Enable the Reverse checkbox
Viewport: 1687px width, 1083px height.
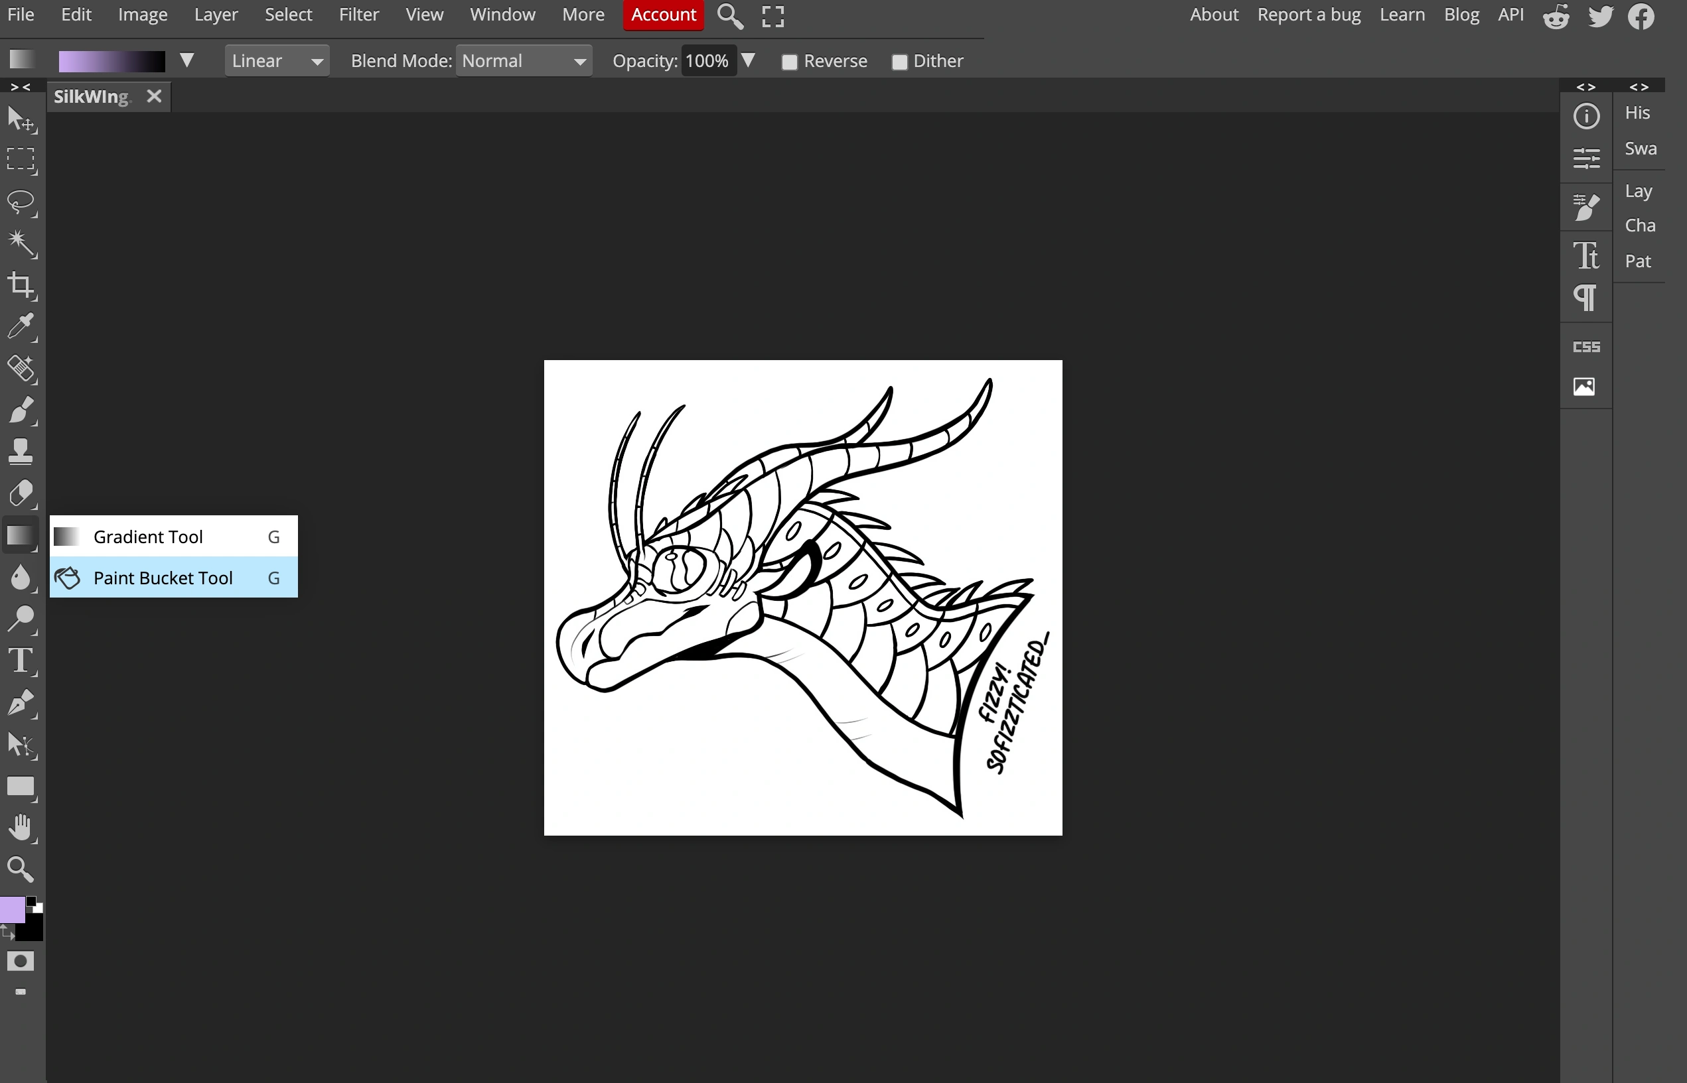tap(789, 62)
